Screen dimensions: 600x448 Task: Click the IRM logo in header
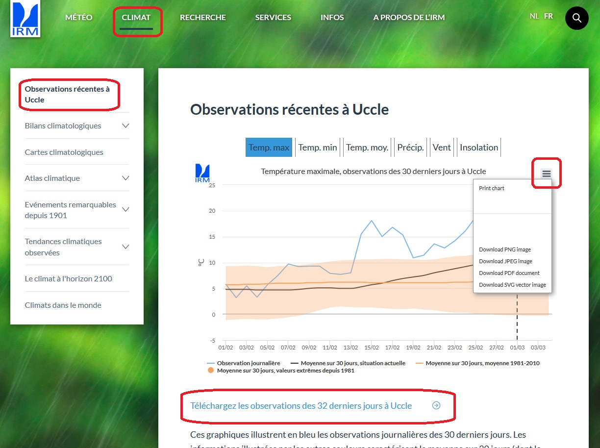point(25,19)
